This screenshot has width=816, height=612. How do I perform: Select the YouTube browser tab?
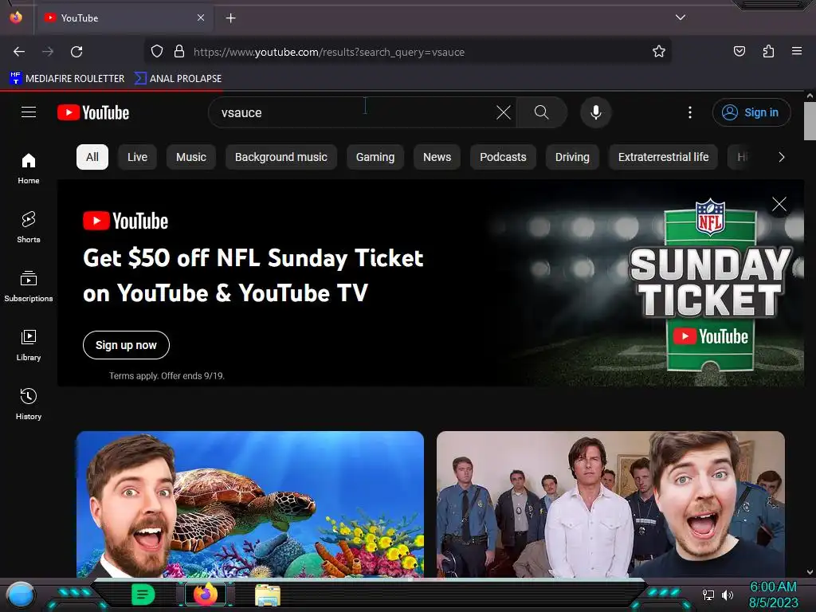coord(124,18)
